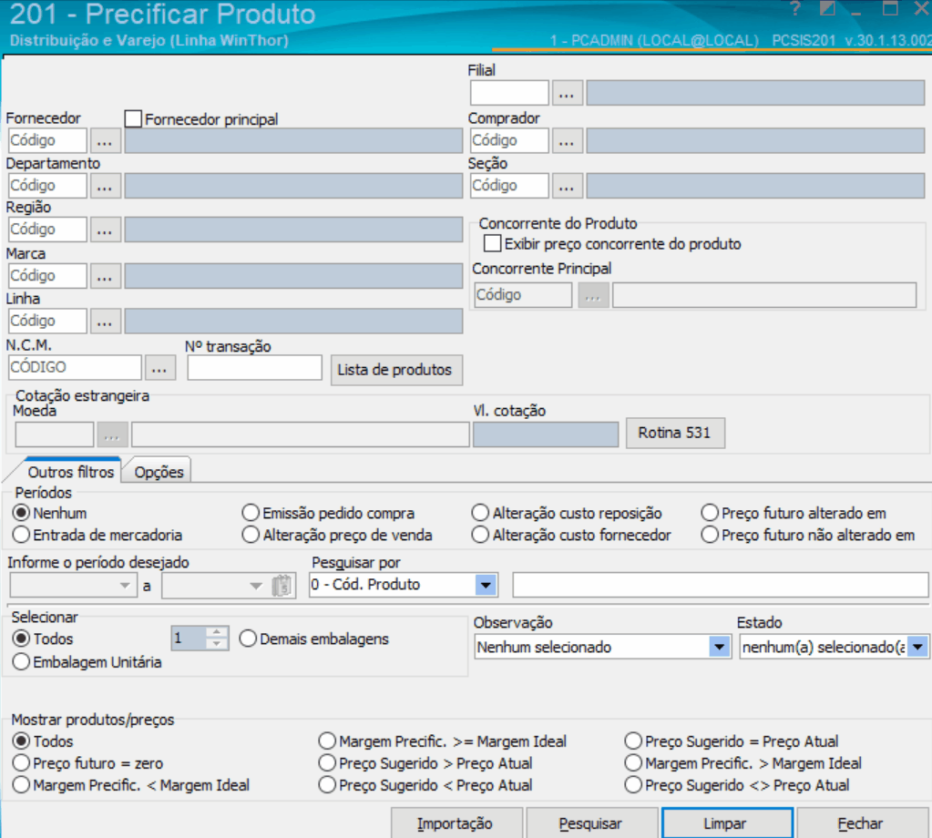Open the Departamento lookup ellipsis button
Viewport: 932px width, 838px height.
point(105,186)
